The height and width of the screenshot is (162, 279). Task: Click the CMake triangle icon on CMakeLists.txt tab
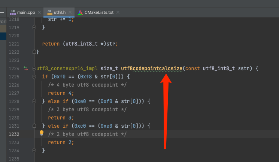[x=80, y=12]
